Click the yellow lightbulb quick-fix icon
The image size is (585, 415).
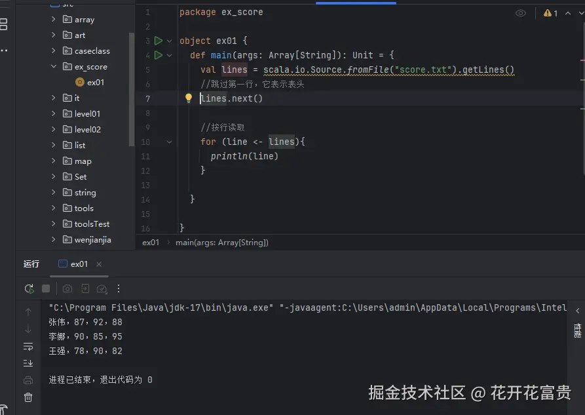189,98
